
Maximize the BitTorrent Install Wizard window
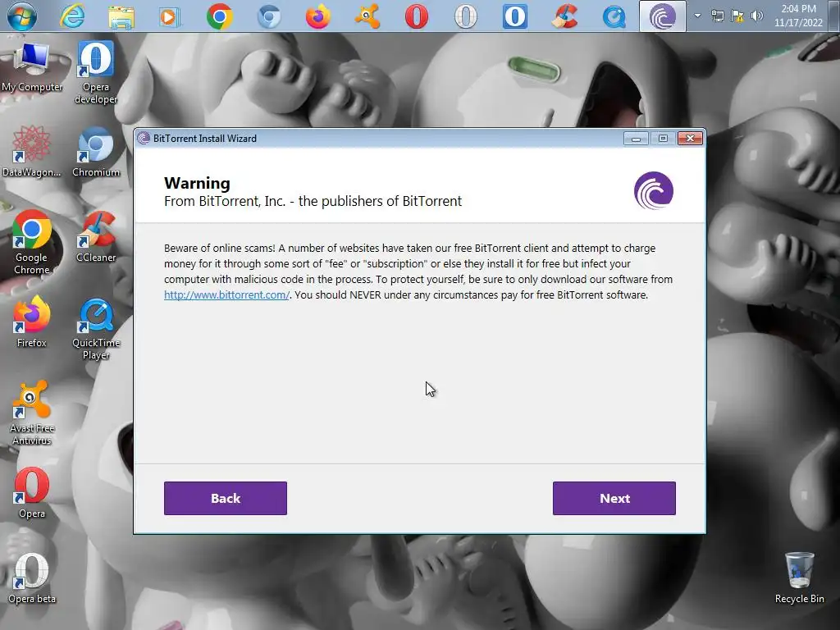(663, 139)
